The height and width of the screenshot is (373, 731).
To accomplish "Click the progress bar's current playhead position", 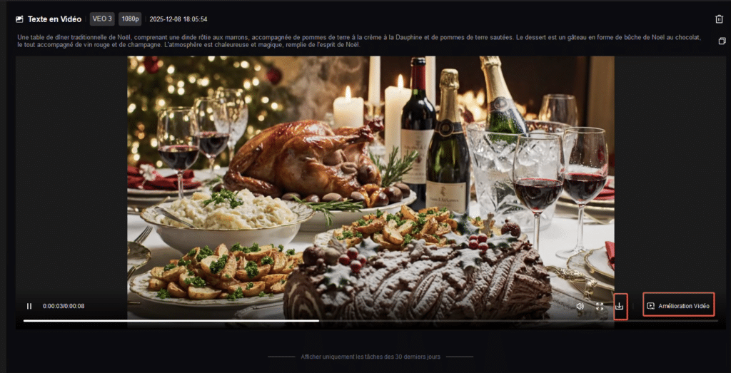I will pyautogui.click(x=318, y=320).
